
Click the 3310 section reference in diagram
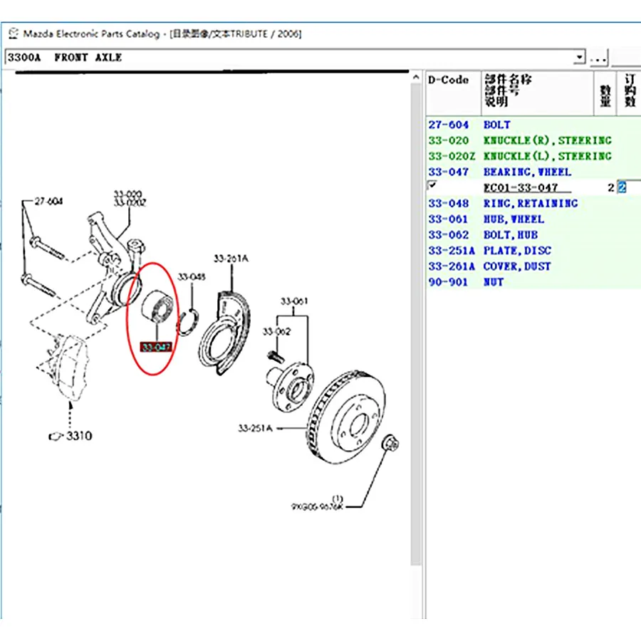79,436
